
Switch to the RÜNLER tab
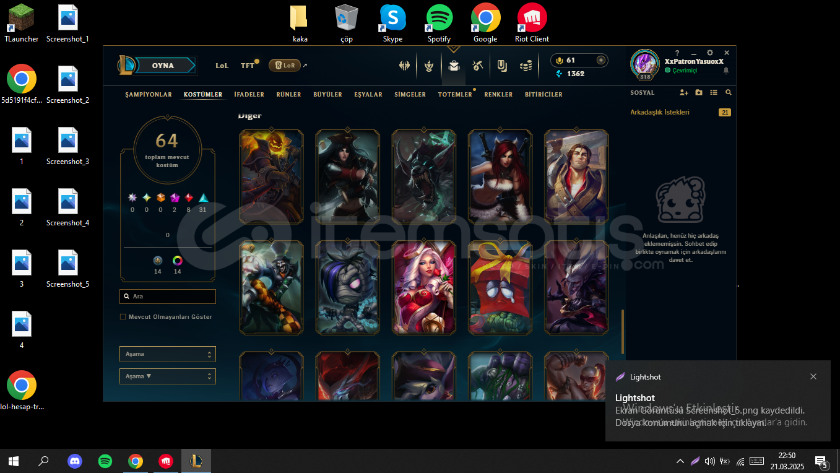(288, 95)
